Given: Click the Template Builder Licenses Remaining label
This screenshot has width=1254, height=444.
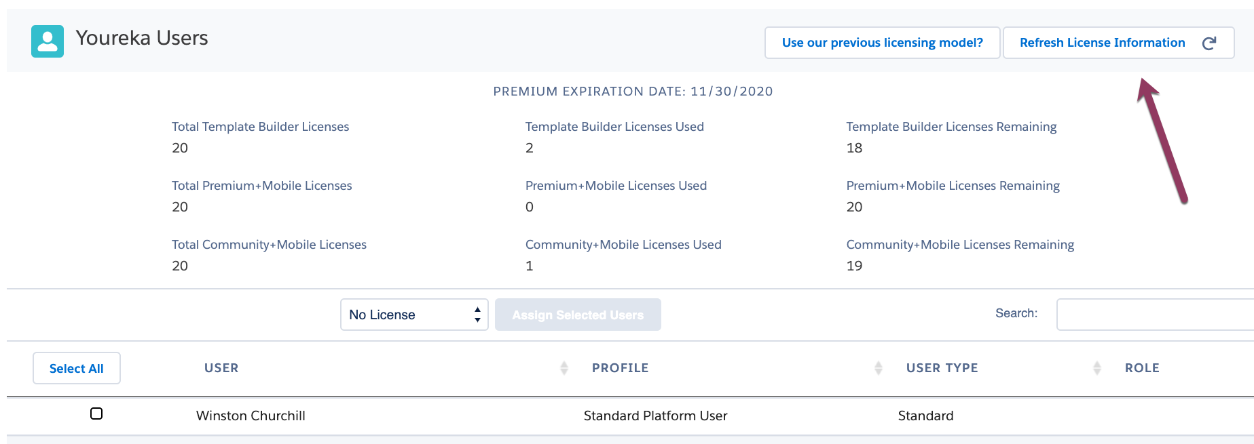Looking at the screenshot, I should pyautogui.click(x=951, y=127).
